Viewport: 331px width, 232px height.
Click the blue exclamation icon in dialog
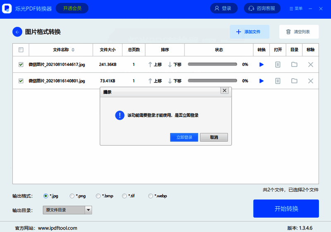point(120,115)
